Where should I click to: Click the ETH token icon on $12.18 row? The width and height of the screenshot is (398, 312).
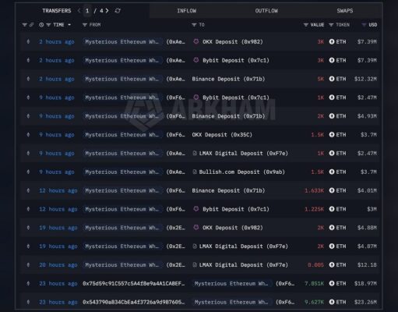[x=332, y=264]
